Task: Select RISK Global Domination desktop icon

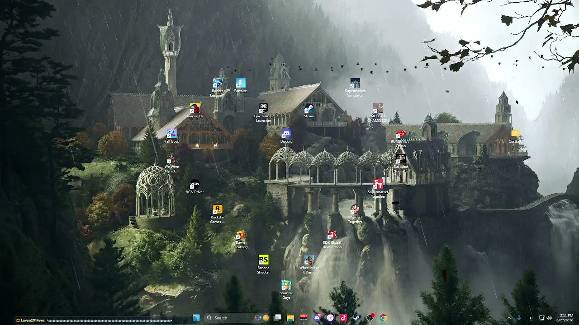Action: click(332, 239)
